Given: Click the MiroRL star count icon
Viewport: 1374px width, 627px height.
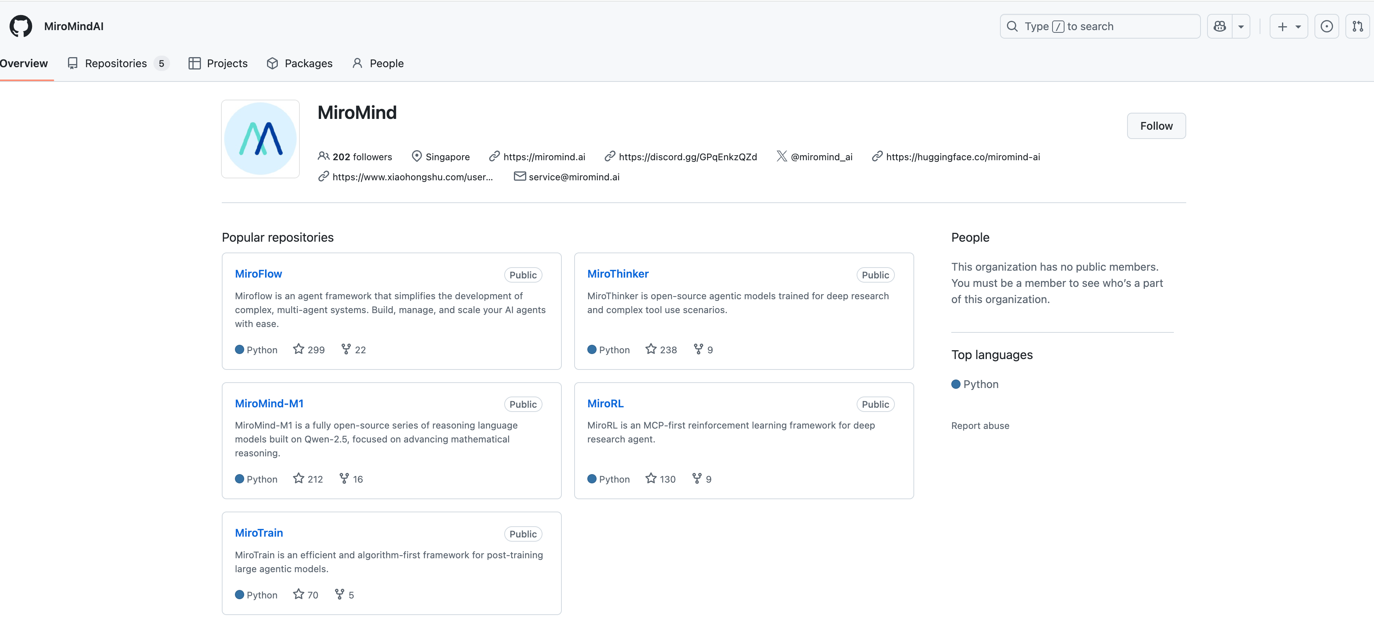Looking at the screenshot, I should click(651, 478).
